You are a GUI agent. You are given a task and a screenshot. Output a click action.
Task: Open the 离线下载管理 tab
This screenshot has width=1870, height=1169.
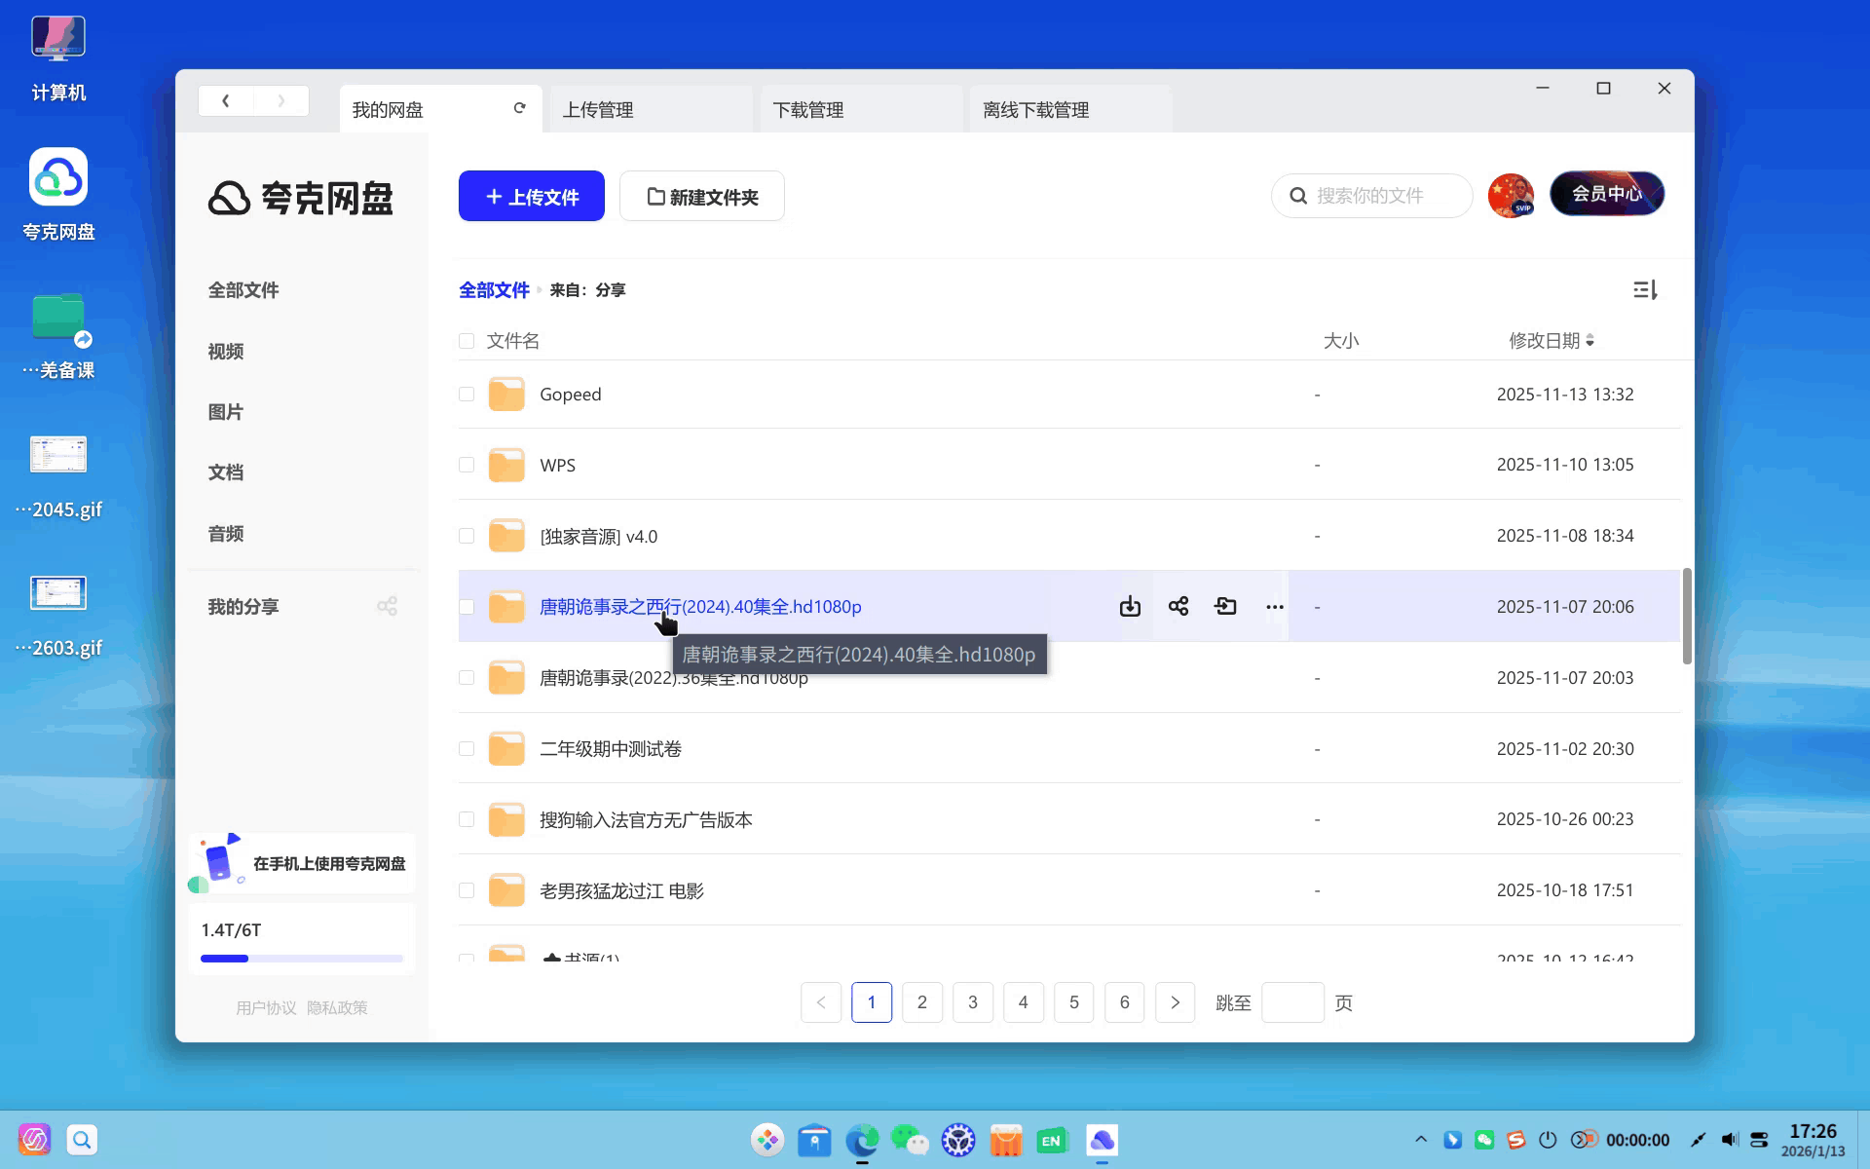[x=1035, y=109]
